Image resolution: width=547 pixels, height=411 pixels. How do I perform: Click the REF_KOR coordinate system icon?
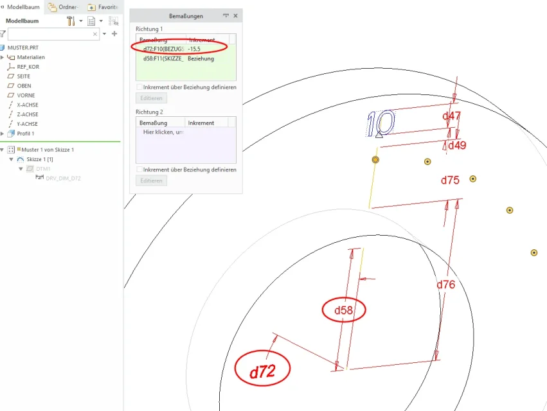coord(11,67)
